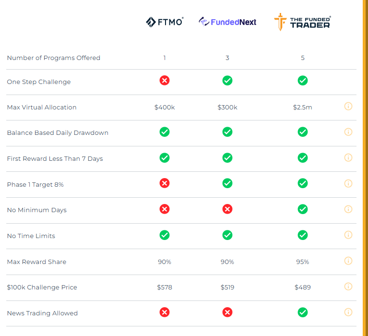This screenshot has height=336, width=368.
Task: Click the 'No Minimum Days' label
Action: (x=37, y=210)
